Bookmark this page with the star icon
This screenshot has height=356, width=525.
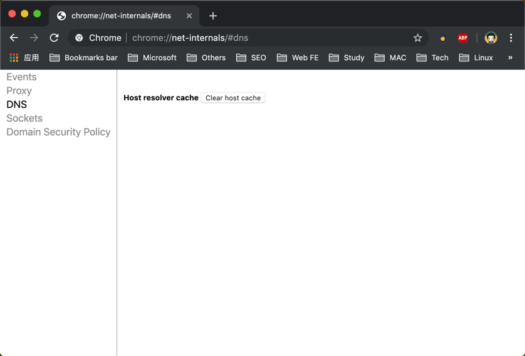[418, 38]
